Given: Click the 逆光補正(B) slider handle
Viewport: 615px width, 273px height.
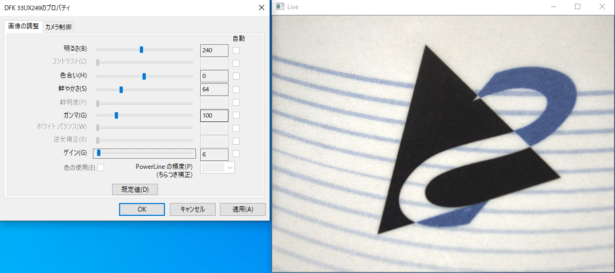Looking at the screenshot, I should (x=98, y=139).
